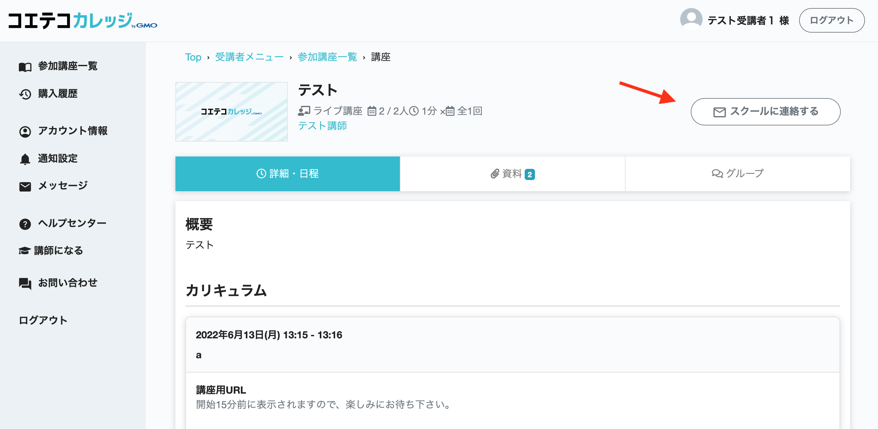This screenshot has height=429, width=878.
Task: Click the graduation cap icon beside 講師になる
Action: click(24, 251)
